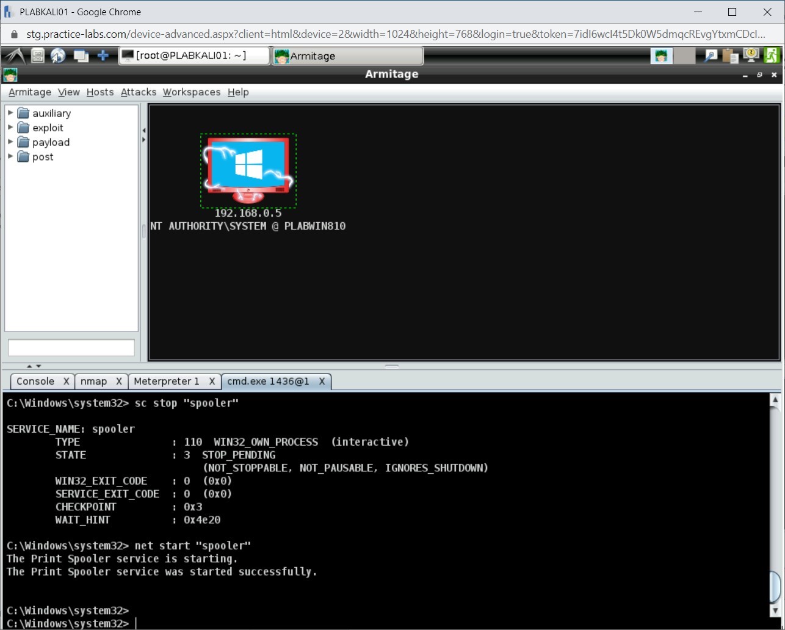Open the file manager icon in the taskbar
Image resolution: width=785 pixels, height=630 pixels.
click(36, 55)
